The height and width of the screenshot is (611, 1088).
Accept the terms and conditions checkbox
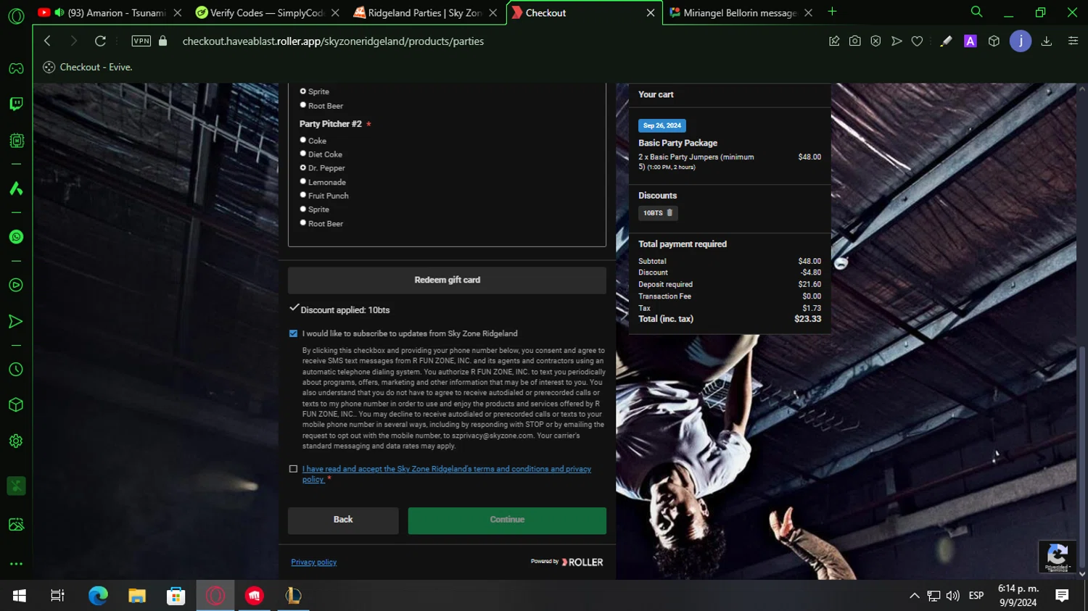(x=293, y=469)
